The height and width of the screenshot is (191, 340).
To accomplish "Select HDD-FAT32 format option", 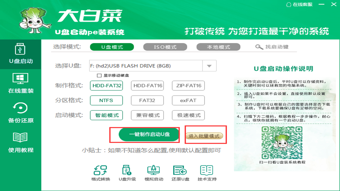I will point(106,86).
